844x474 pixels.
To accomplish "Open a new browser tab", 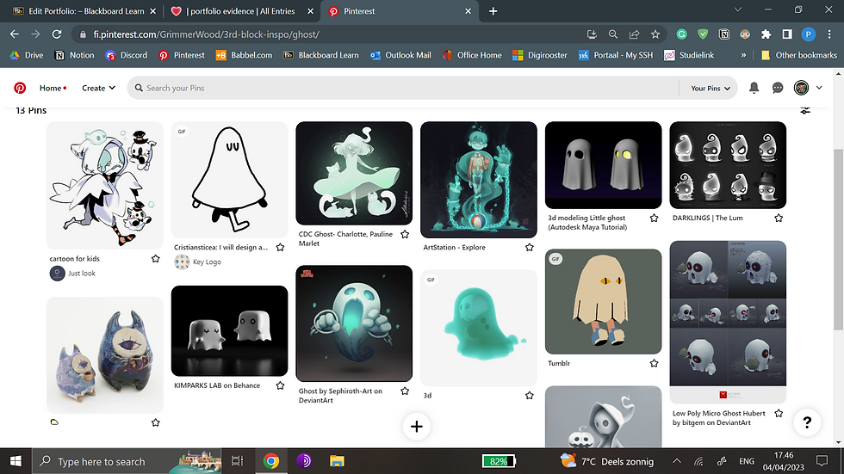I will click(493, 11).
